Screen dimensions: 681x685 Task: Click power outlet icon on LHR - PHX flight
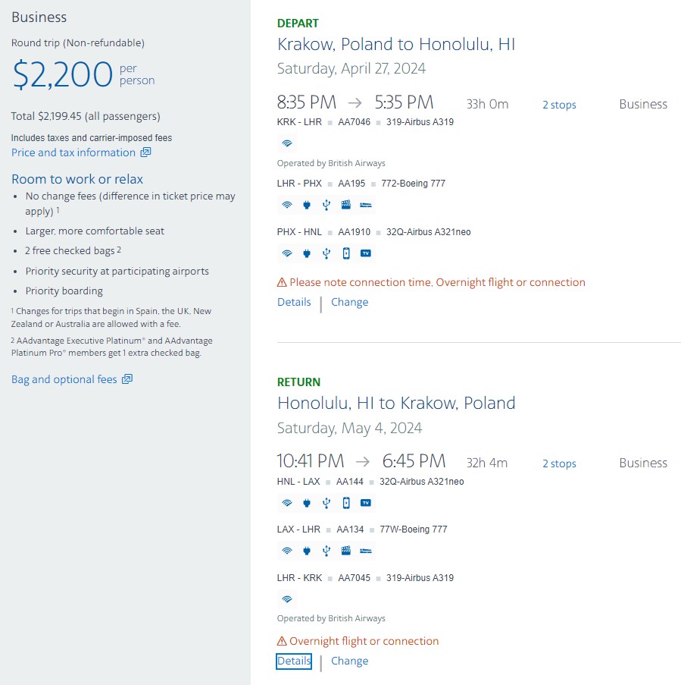pos(307,205)
